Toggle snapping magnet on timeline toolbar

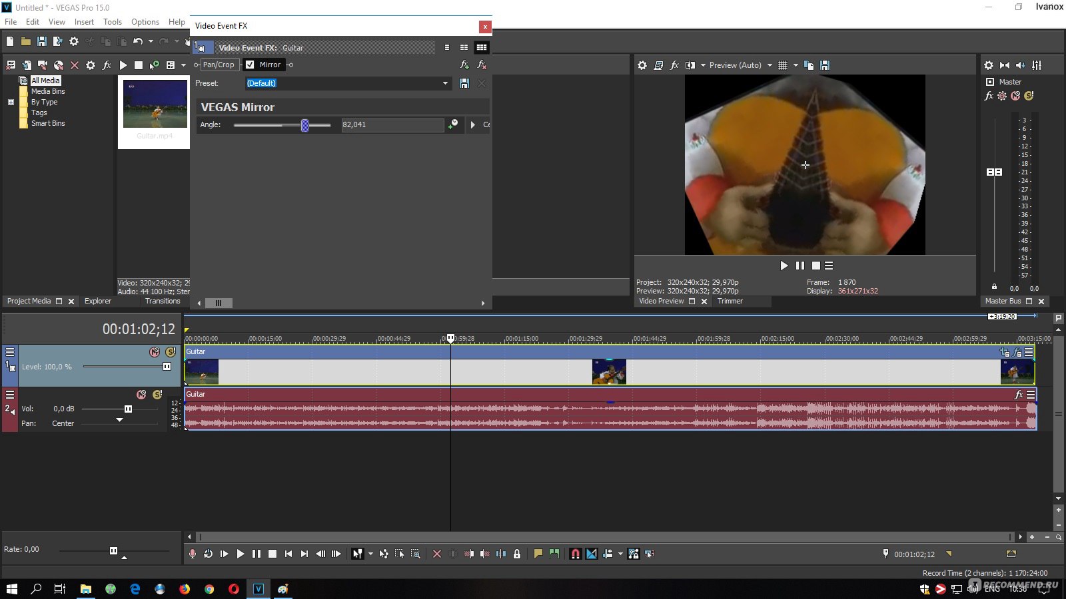click(576, 554)
